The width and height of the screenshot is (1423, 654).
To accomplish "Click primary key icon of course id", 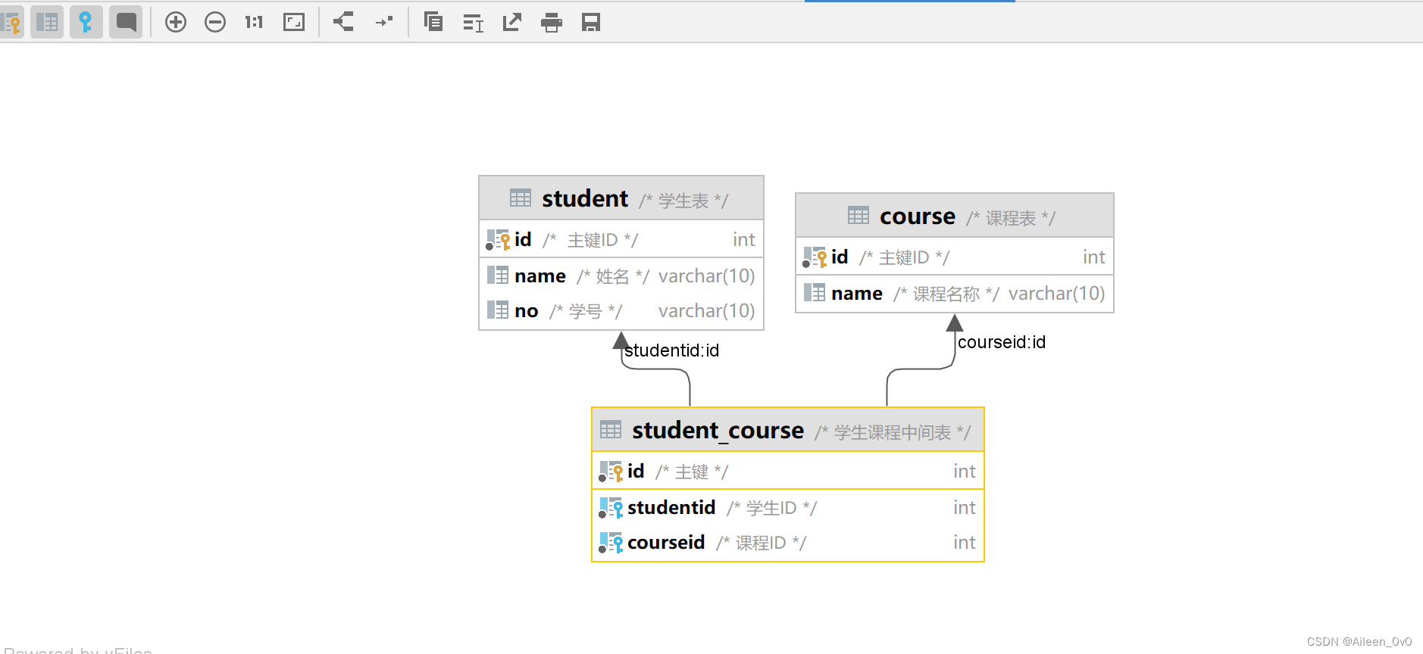I will pos(815,257).
